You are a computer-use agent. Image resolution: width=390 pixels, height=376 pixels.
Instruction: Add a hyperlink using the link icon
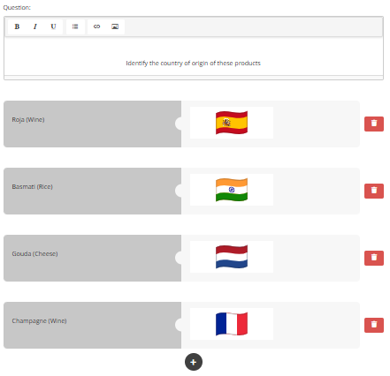click(x=96, y=26)
